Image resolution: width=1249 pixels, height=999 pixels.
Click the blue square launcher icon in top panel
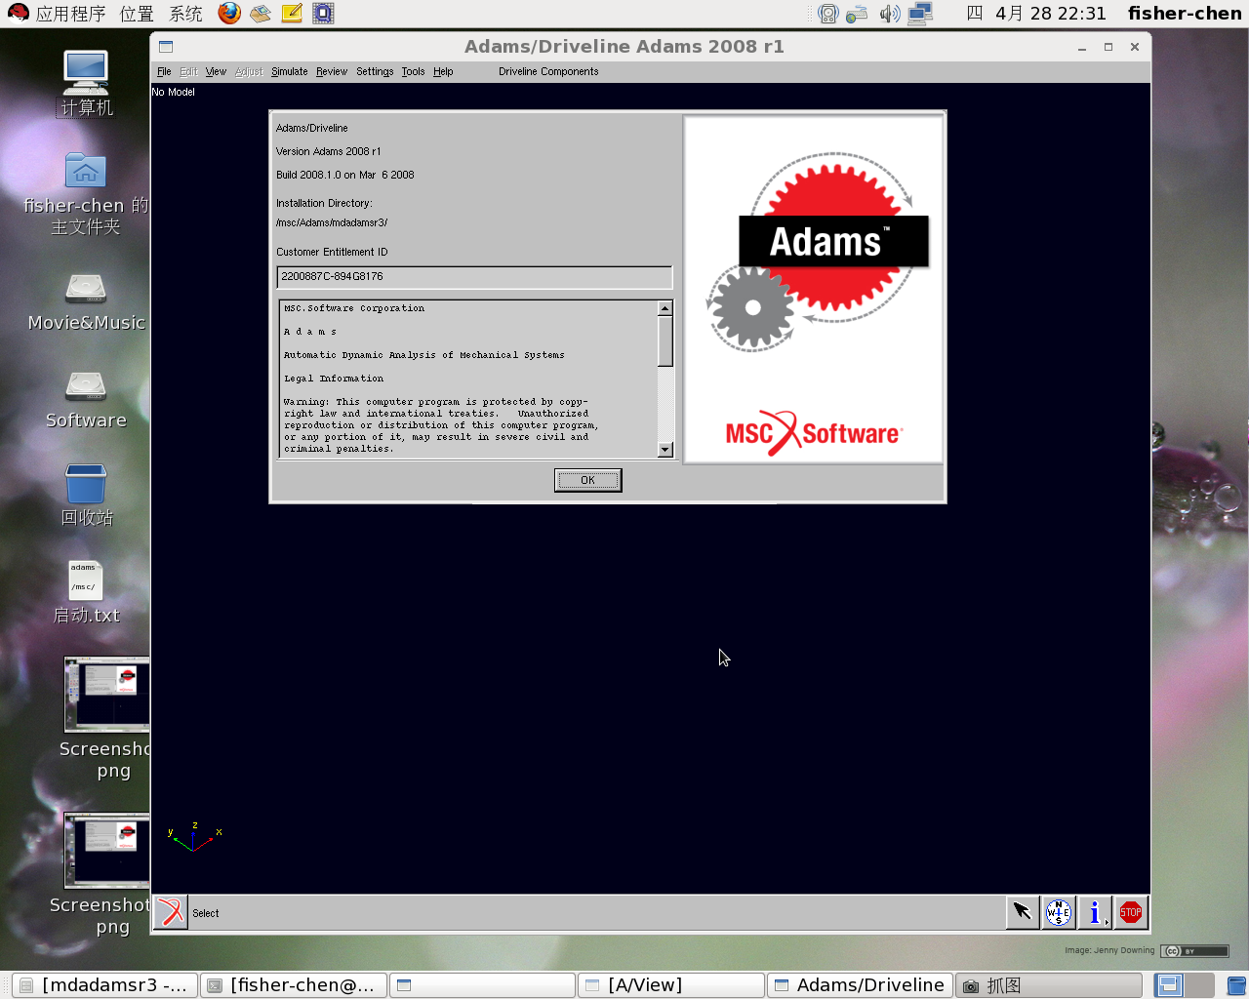click(x=323, y=13)
